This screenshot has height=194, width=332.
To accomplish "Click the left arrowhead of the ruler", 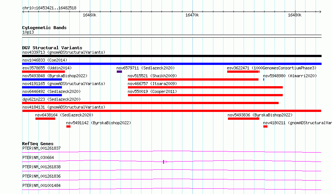I will coord(23,12).
